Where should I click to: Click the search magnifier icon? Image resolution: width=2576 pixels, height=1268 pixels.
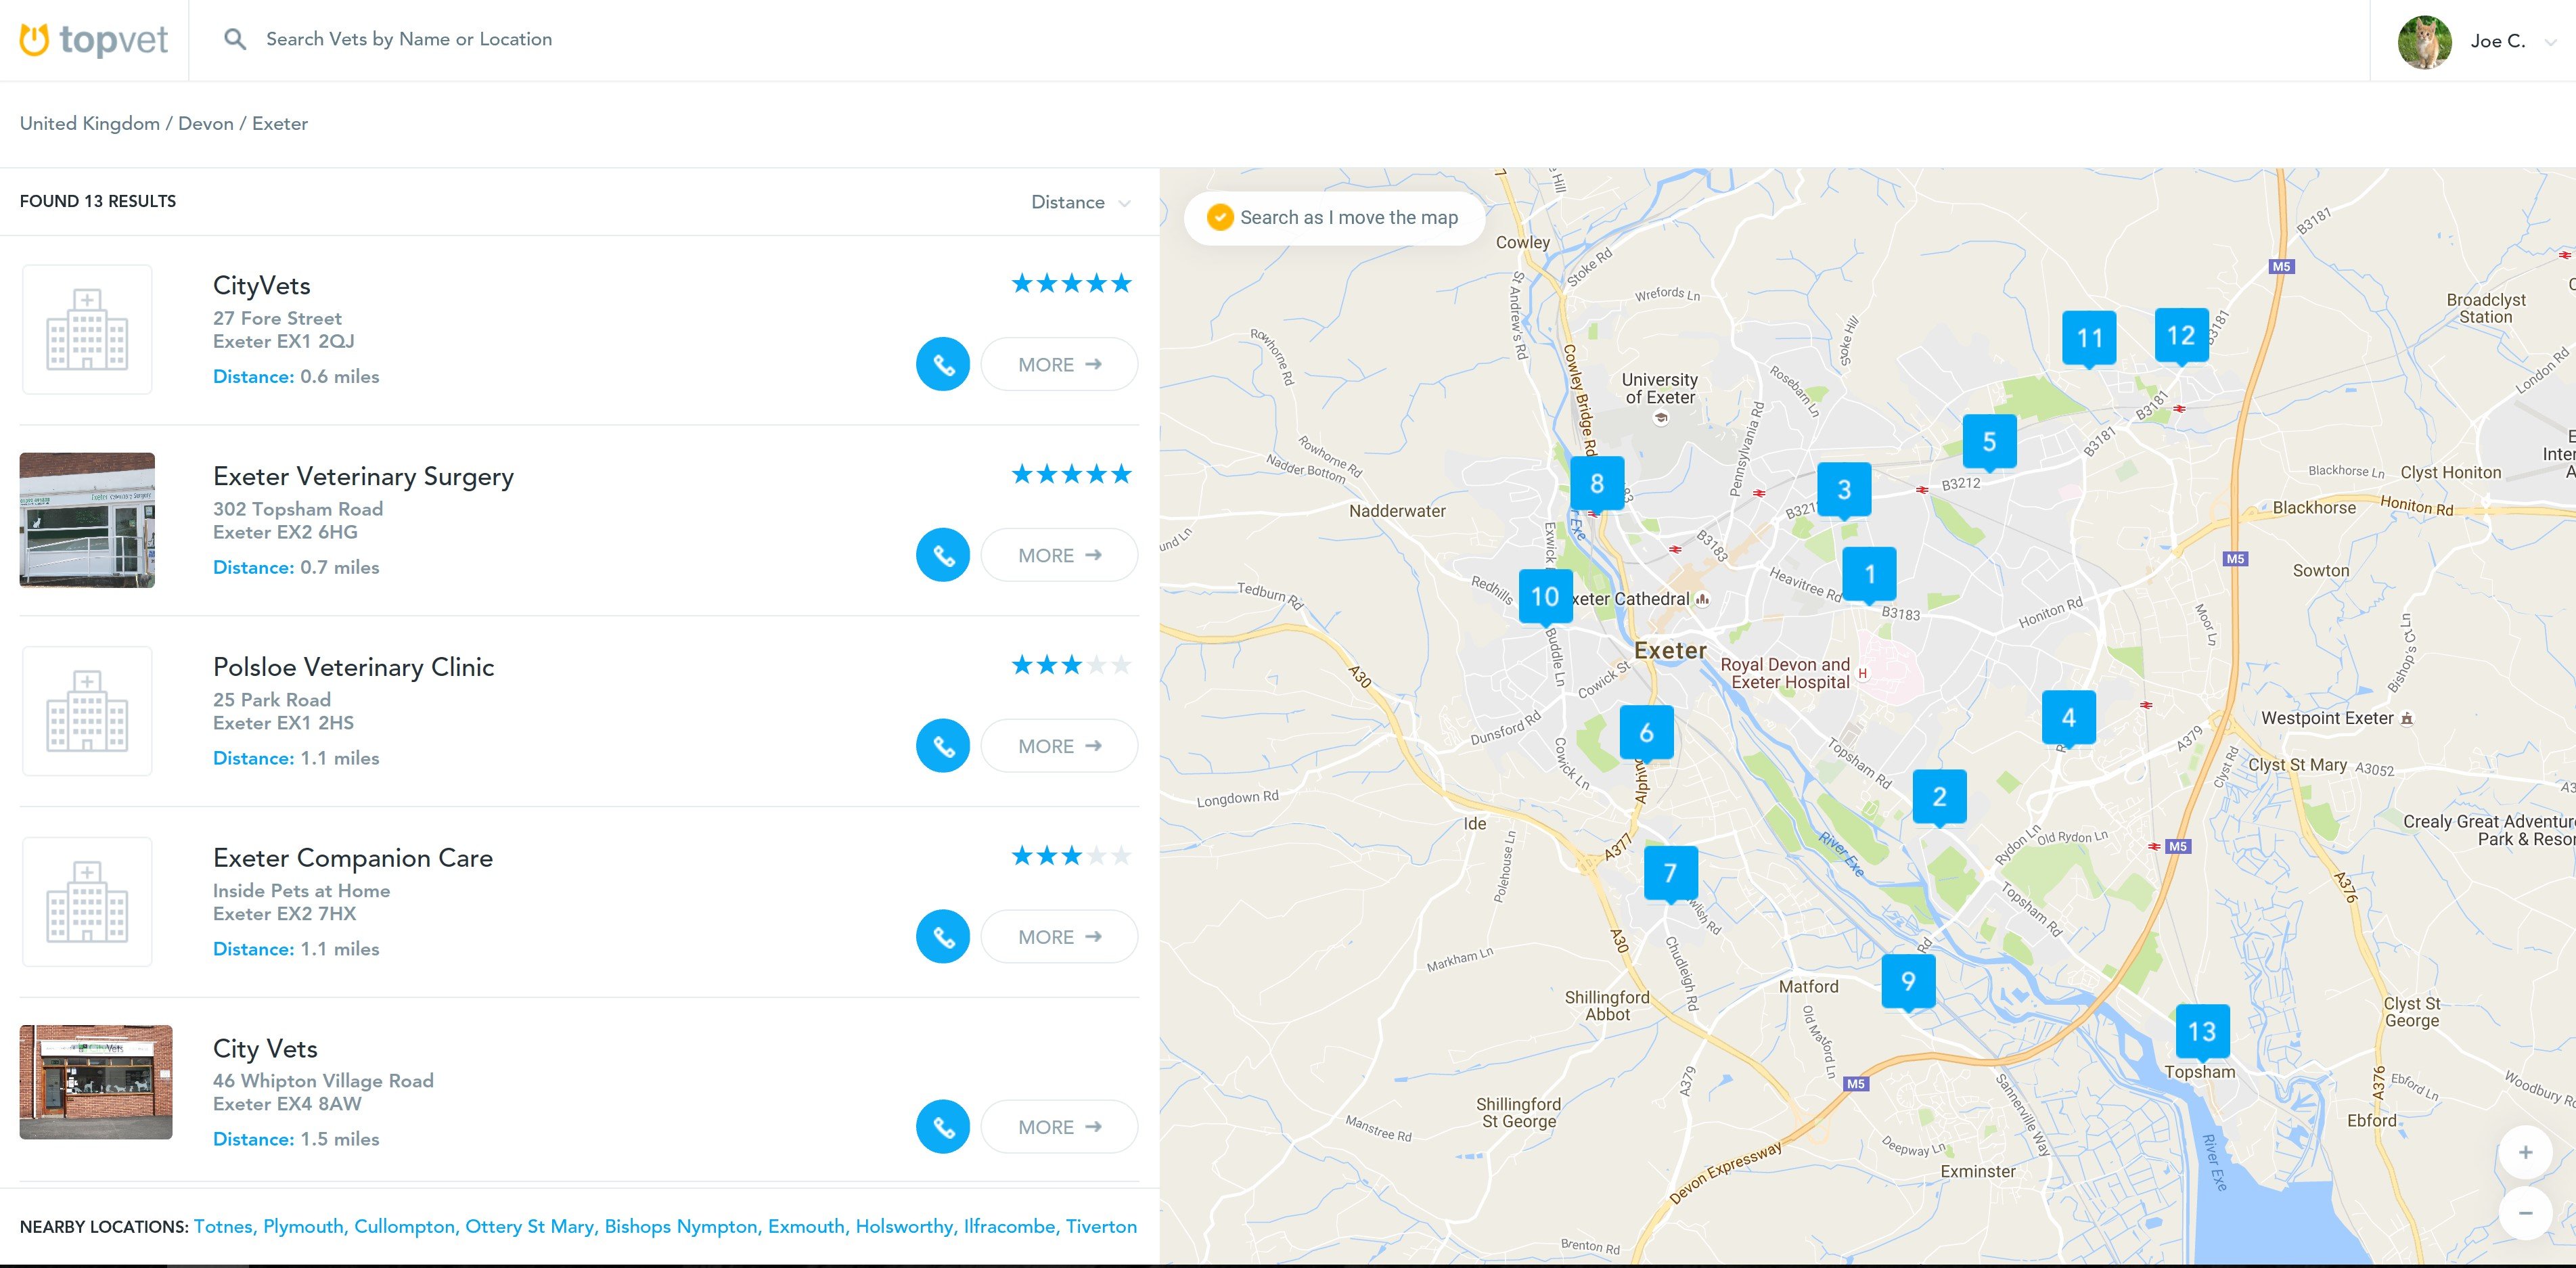(x=235, y=39)
